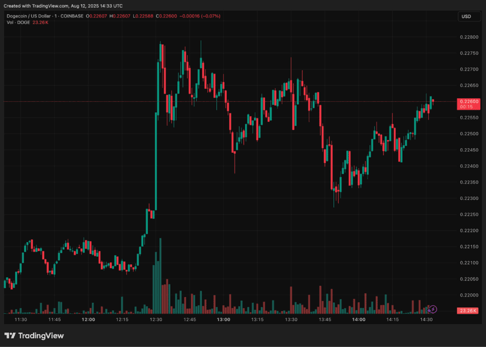
Task: Click the USD currency button
Action: 469,16
